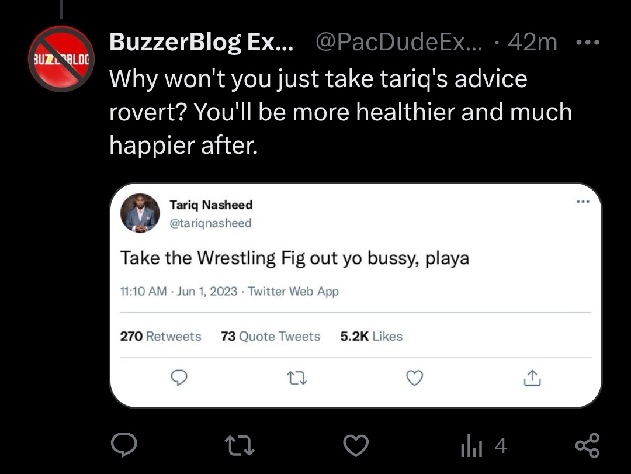Click the 73 Quote Tweets count
Screen dimensions: 631x474
coord(271,336)
